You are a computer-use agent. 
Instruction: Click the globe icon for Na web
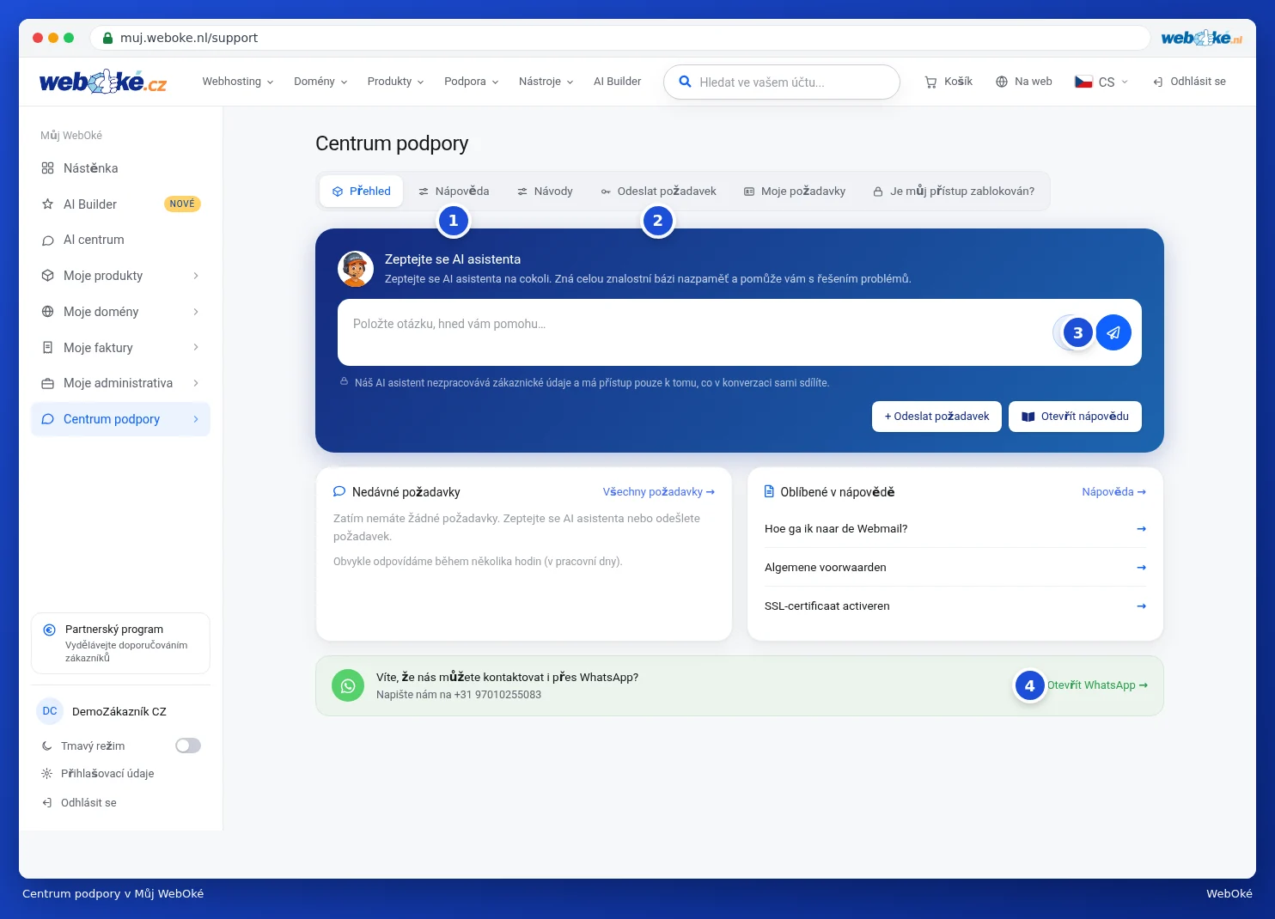[x=1002, y=82]
